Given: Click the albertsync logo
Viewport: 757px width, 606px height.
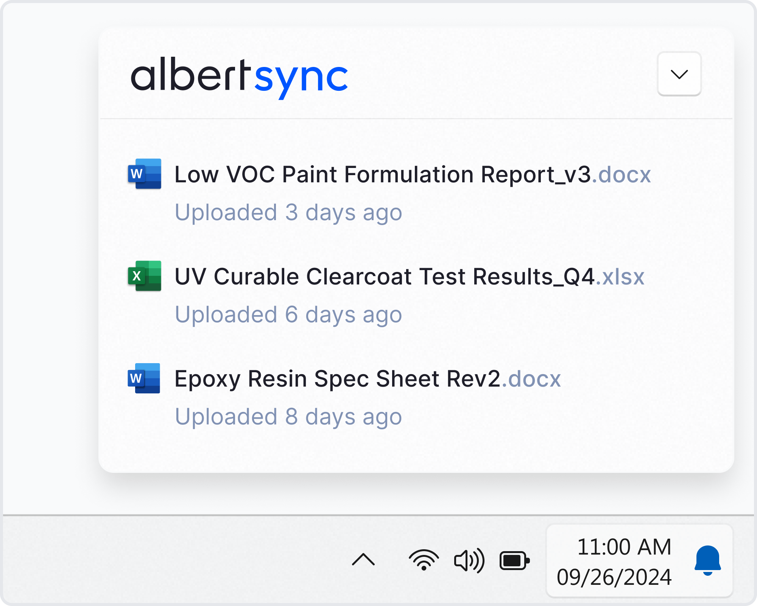Looking at the screenshot, I should (x=239, y=77).
